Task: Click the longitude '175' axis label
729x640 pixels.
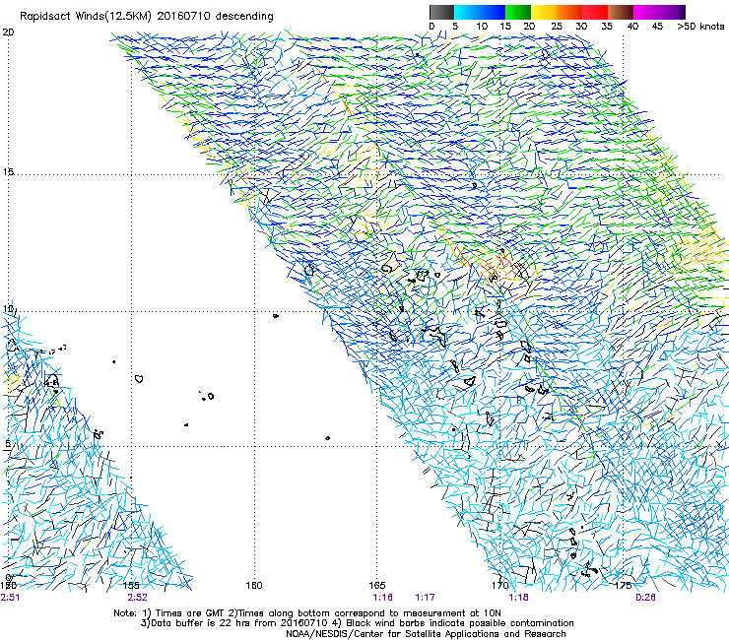Action: click(x=623, y=585)
